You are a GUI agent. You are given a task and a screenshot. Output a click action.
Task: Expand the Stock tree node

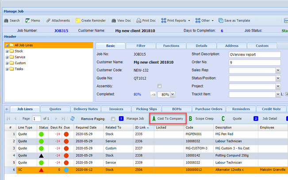(x=7, y=51)
